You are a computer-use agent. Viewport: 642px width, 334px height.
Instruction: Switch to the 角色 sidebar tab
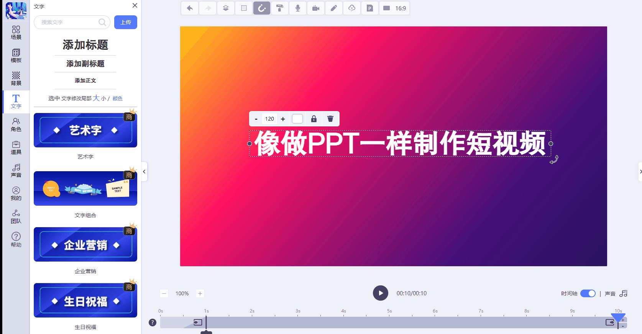[16, 125]
